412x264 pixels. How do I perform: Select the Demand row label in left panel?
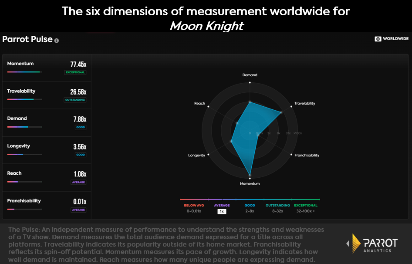pyautogui.click(x=17, y=118)
